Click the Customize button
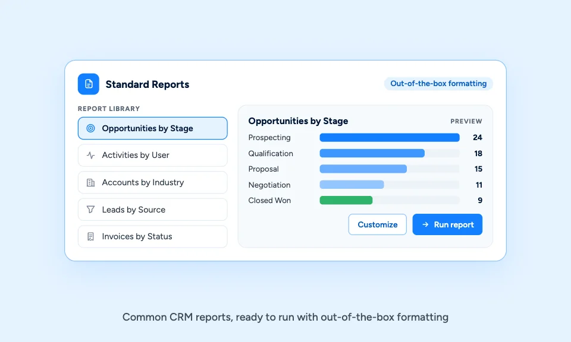 point(377,224)
